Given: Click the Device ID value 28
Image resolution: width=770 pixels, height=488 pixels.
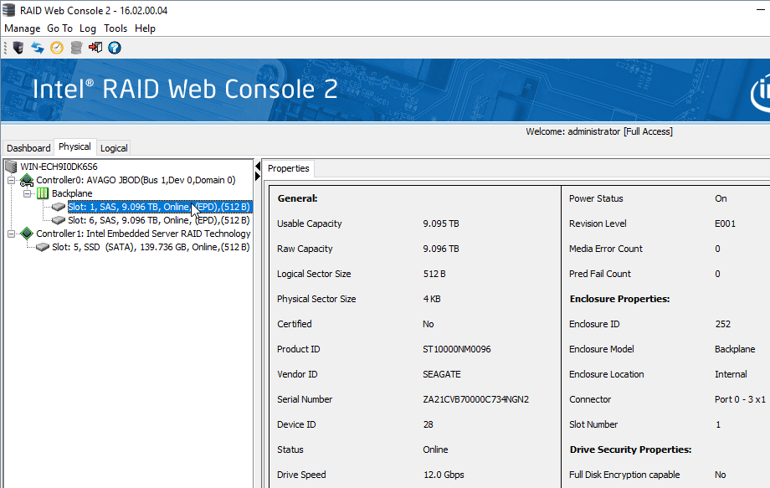Looking at the screenshot, I should click(x=429, y=424).
